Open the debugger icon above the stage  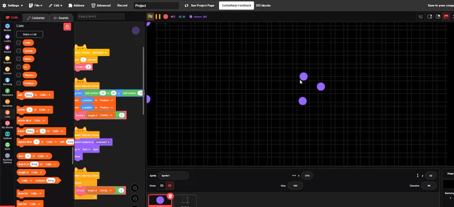pos(421,17)
